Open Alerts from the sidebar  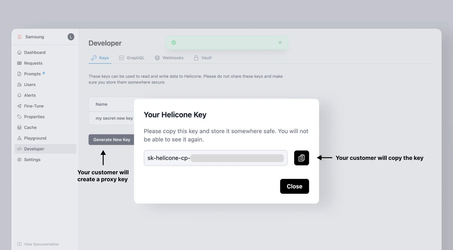(30, 95)
